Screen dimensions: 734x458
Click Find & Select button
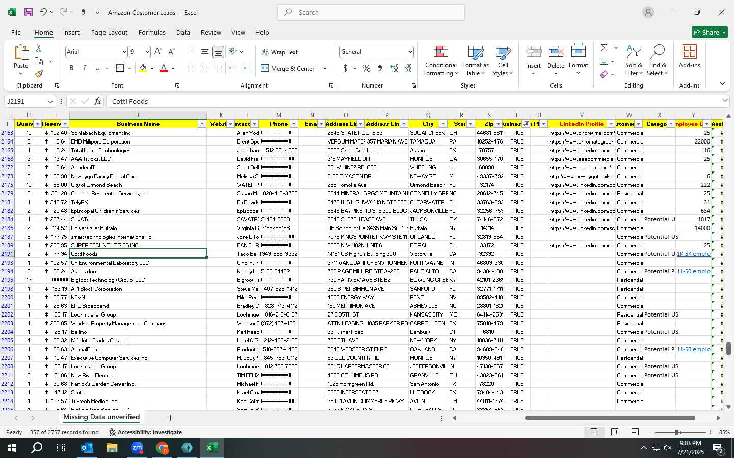pos(657,61)
